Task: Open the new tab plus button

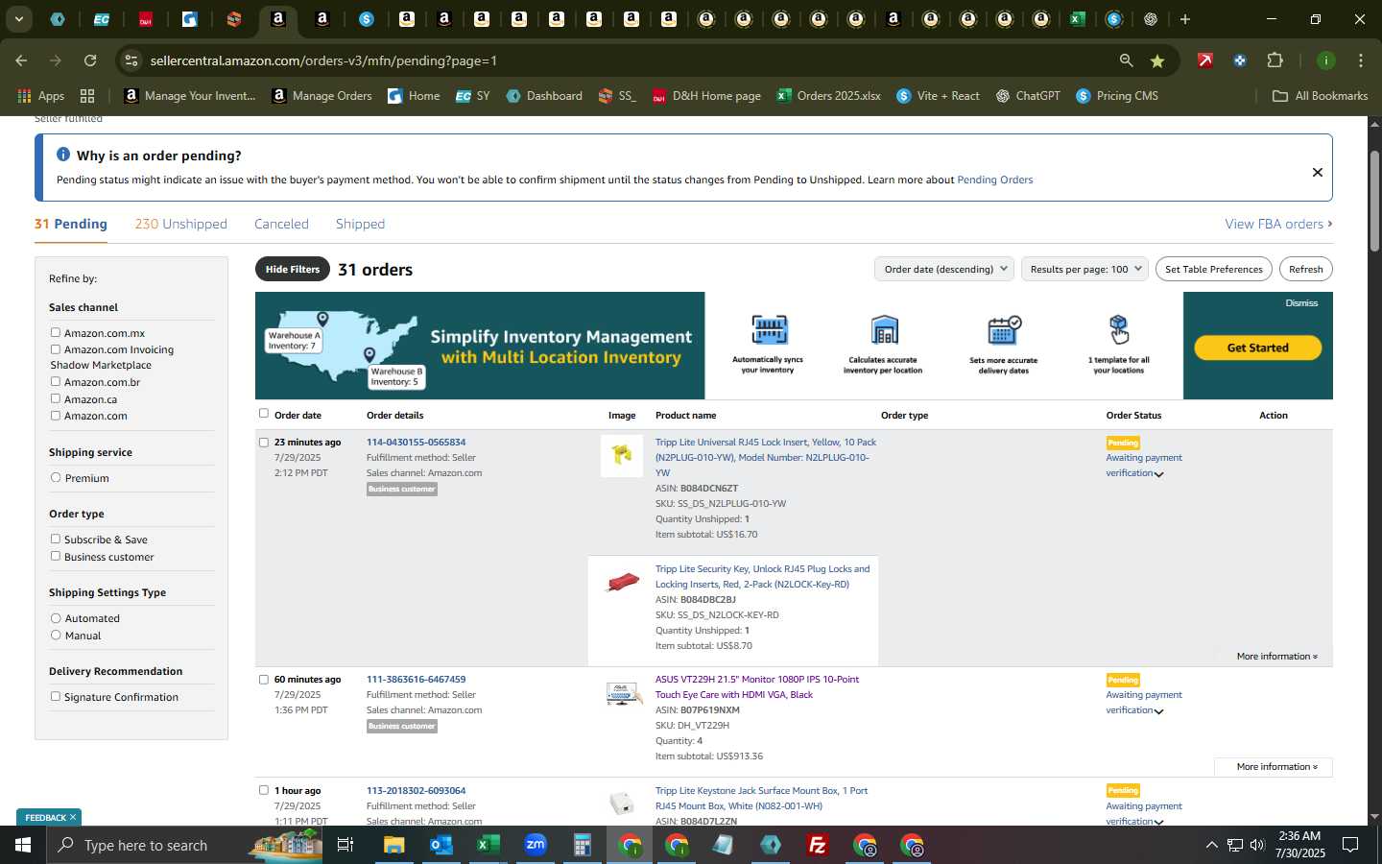Action: tap(1185, 19)
